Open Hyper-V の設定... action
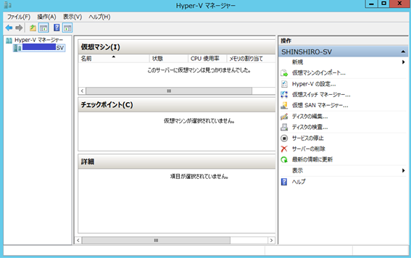 314,84
